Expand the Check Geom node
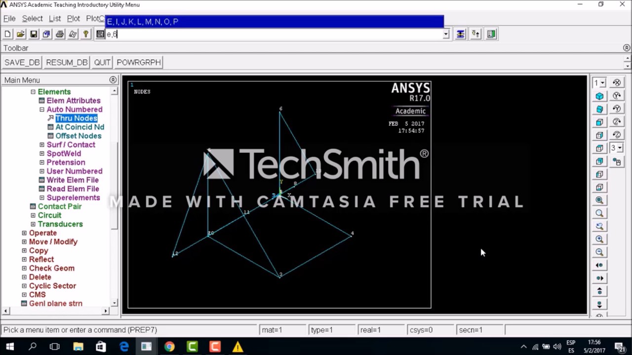Image resolution: width=632 pixels, height=355 pixels. click(x=24, y=268)
